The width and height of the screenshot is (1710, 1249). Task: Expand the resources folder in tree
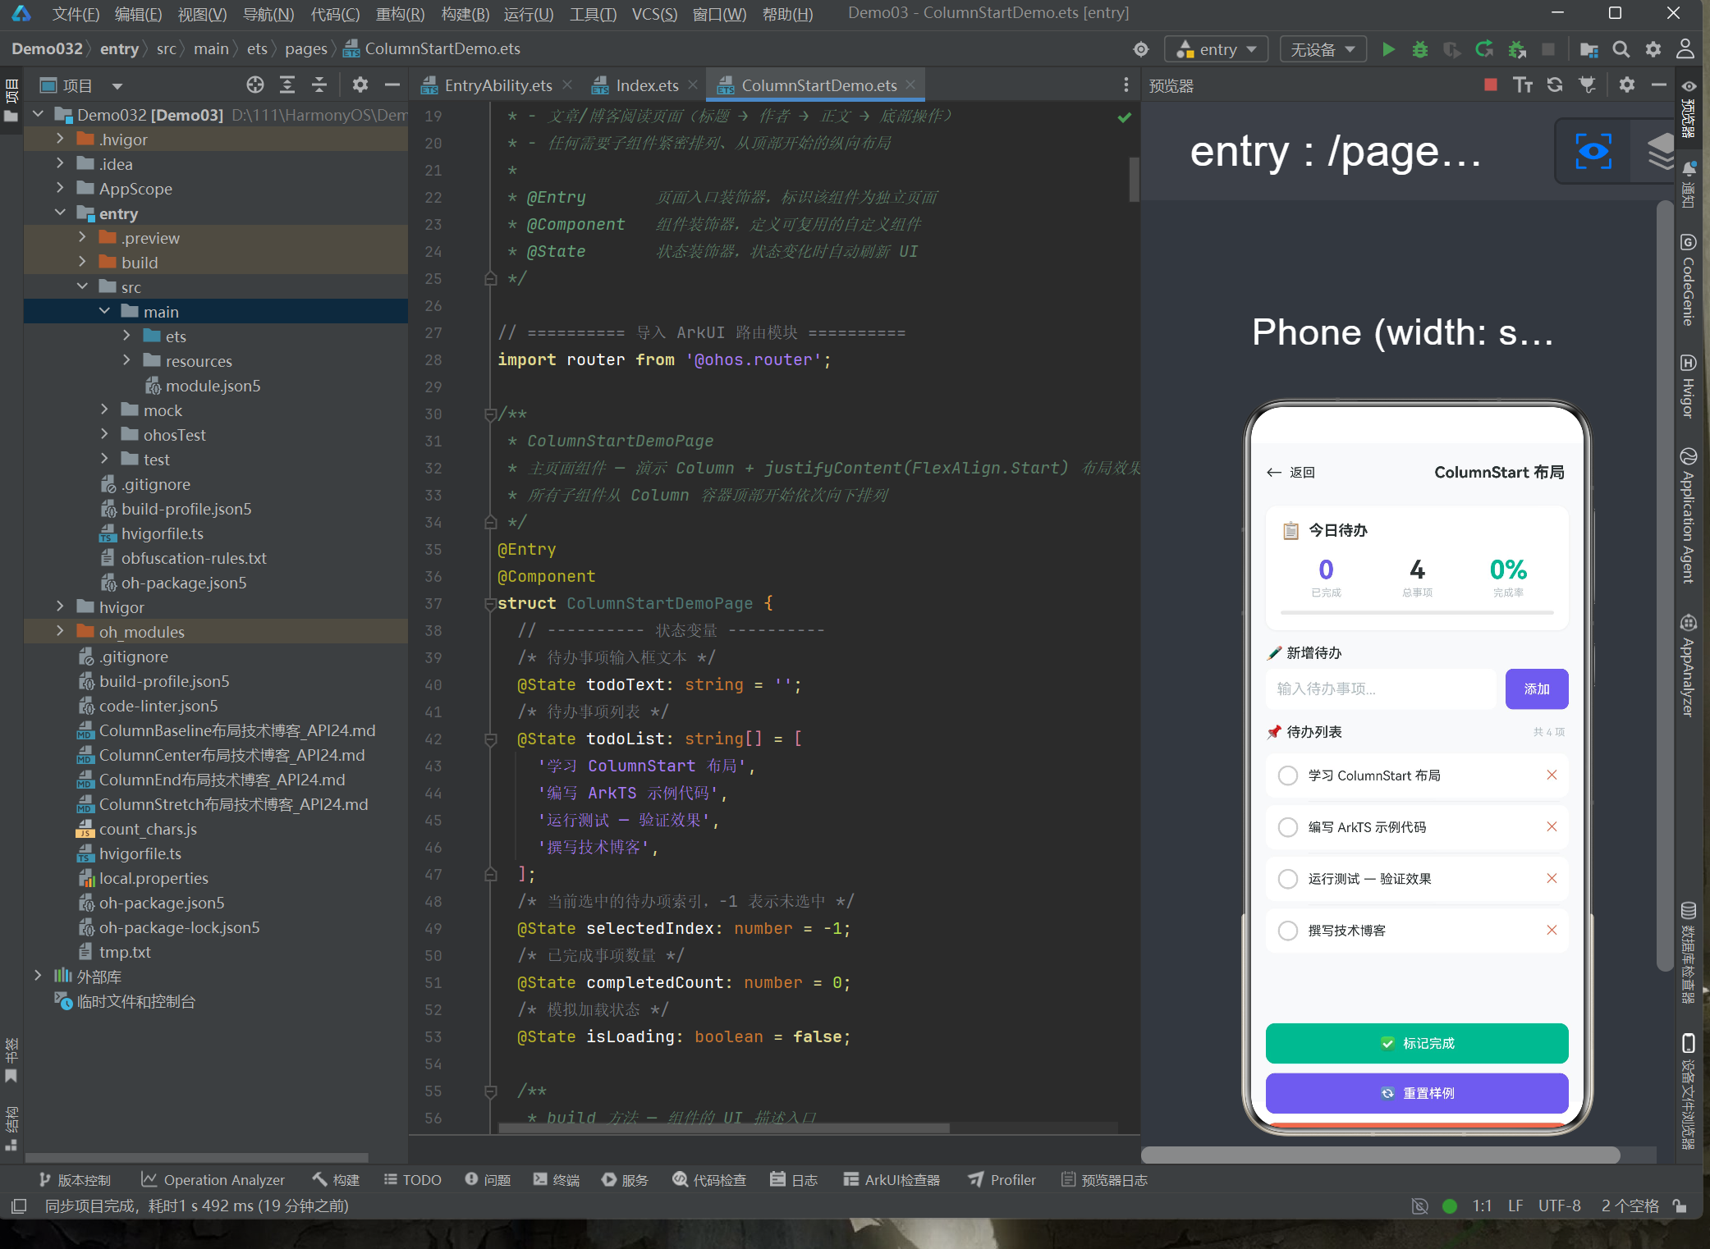point(126,360)
